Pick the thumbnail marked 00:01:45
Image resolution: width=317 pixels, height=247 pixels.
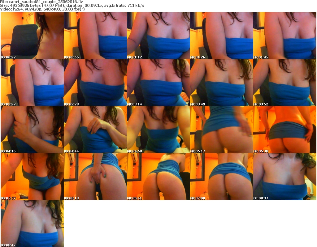click(x=285, y=36)
